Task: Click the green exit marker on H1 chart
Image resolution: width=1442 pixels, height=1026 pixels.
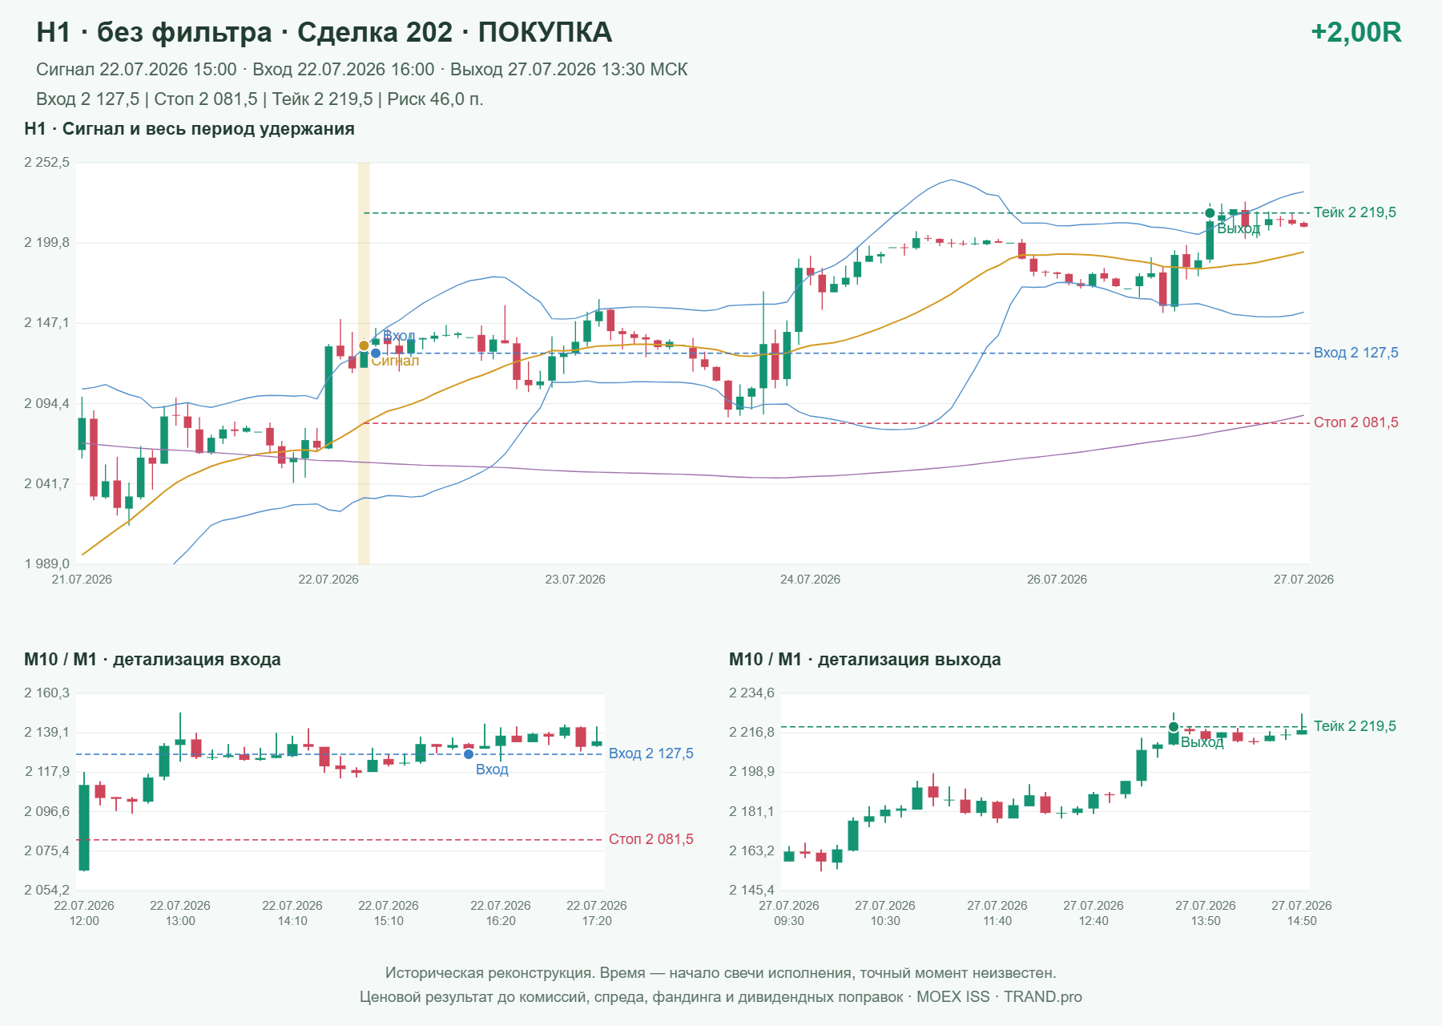Action: coord(1210,213)
